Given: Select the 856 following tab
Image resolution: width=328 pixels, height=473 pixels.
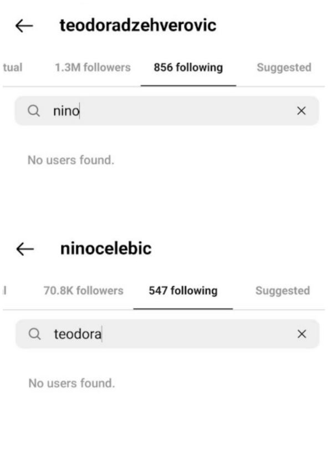Looking at the screenshot, I should click(189, 67).
